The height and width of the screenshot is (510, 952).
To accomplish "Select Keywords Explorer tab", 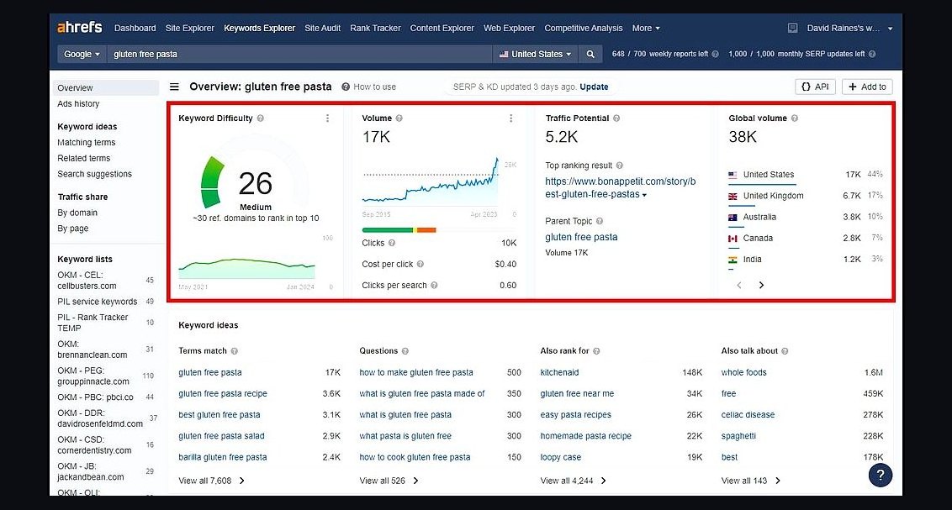I will (x=259, y=28).
